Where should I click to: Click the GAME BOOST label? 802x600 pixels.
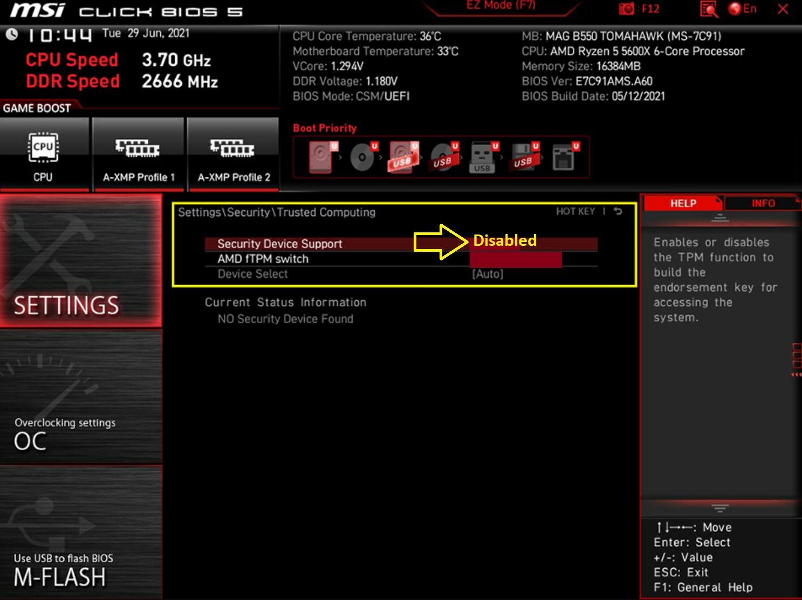pyautogui.click(x=37, y=108)
